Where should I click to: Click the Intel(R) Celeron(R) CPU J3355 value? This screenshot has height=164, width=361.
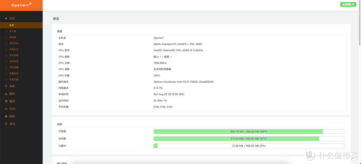tap(178, 50)
